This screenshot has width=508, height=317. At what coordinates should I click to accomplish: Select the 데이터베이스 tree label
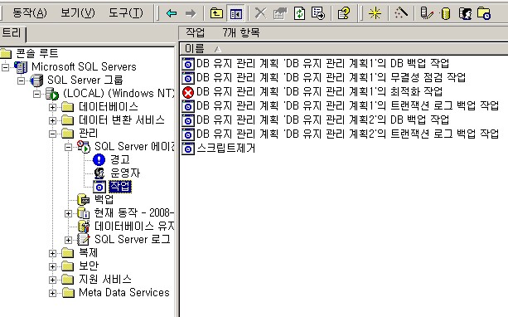point(109,107)
